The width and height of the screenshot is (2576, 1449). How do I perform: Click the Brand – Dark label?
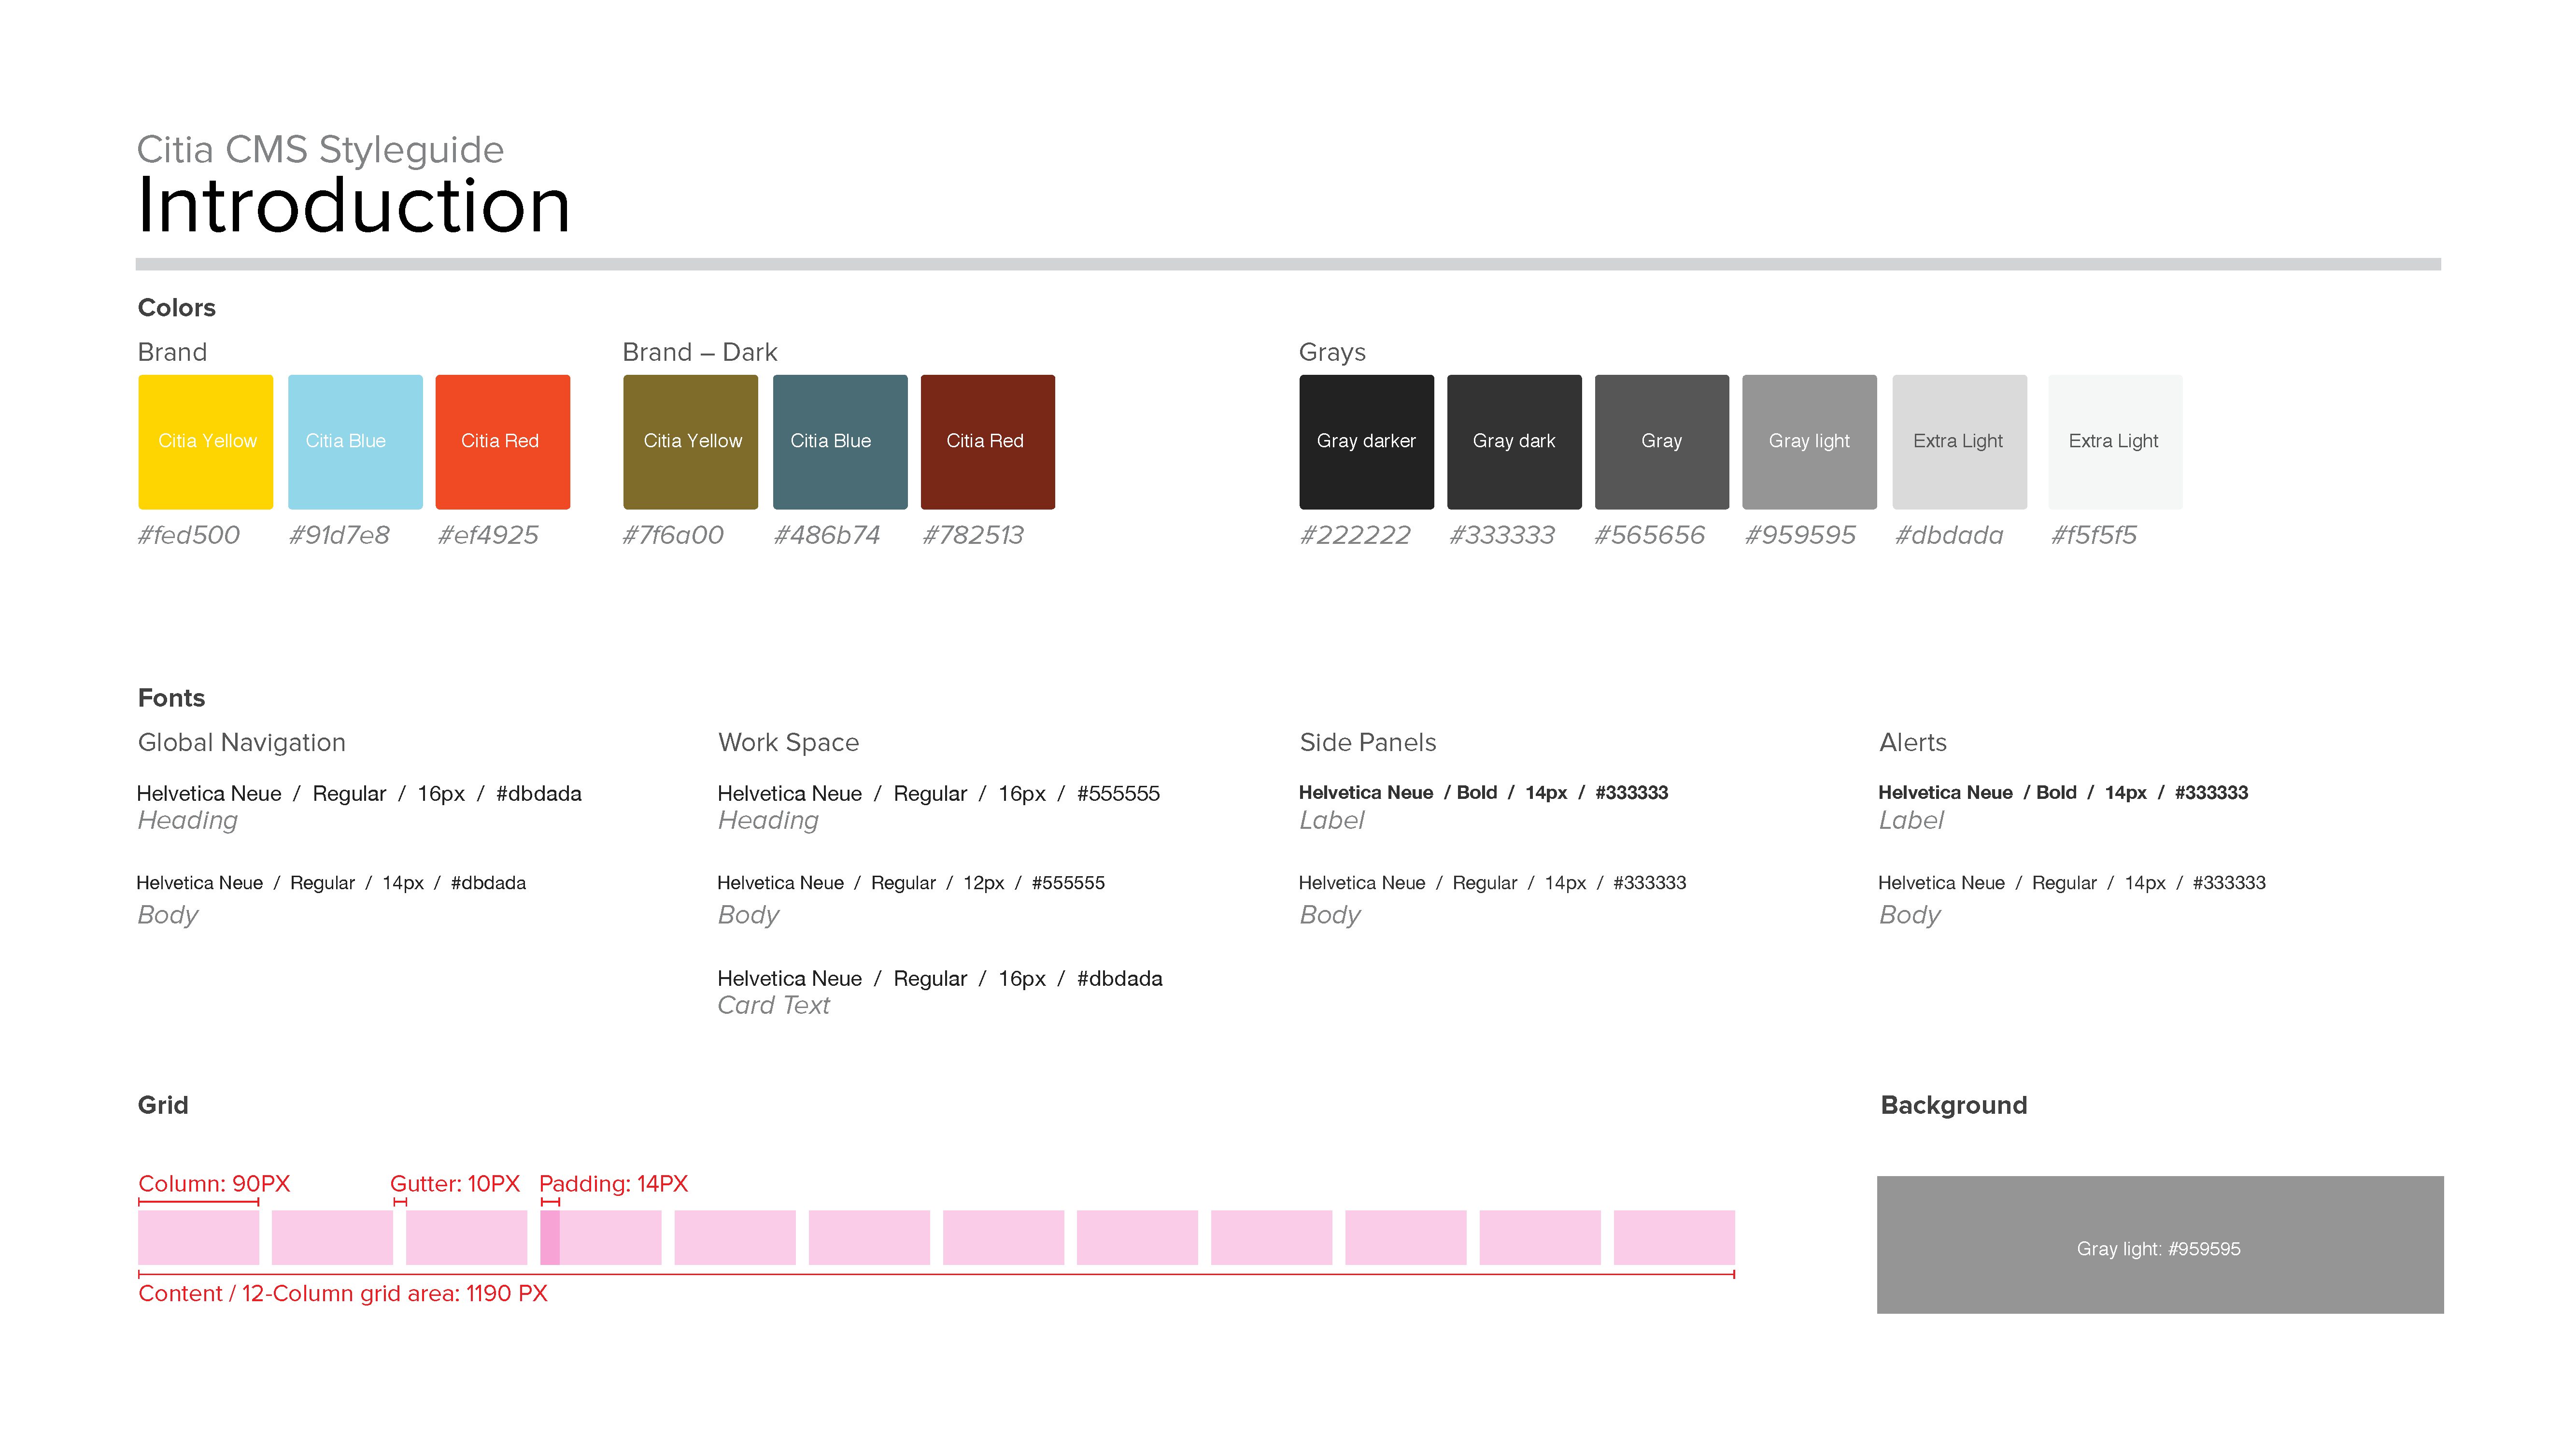click(x=699, y=352)
